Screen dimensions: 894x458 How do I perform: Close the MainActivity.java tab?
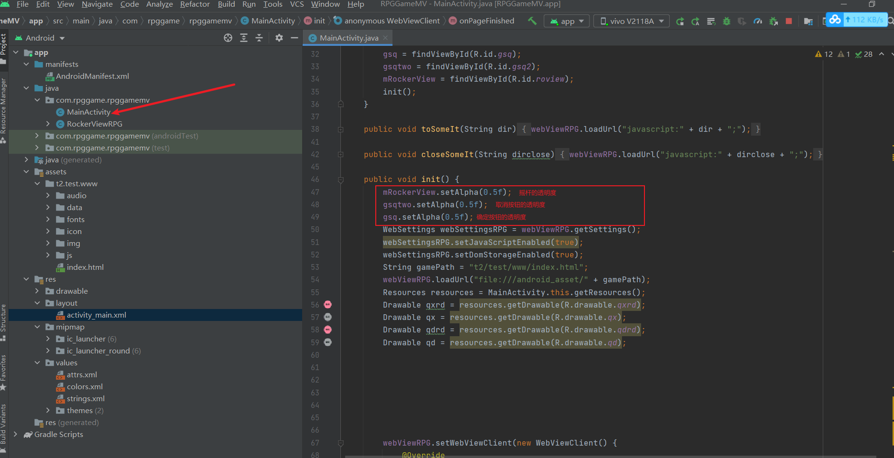click(x=385, y=38)
